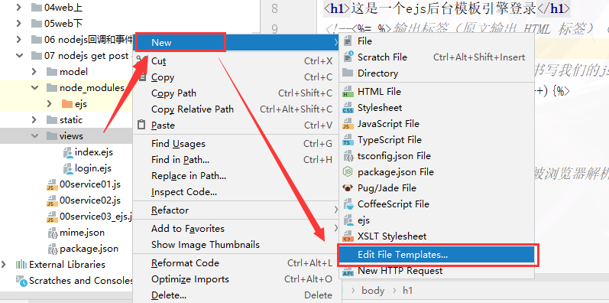Select Find Usages from context menu
This screenshot has width=609, height=303.
coord(237,144)
